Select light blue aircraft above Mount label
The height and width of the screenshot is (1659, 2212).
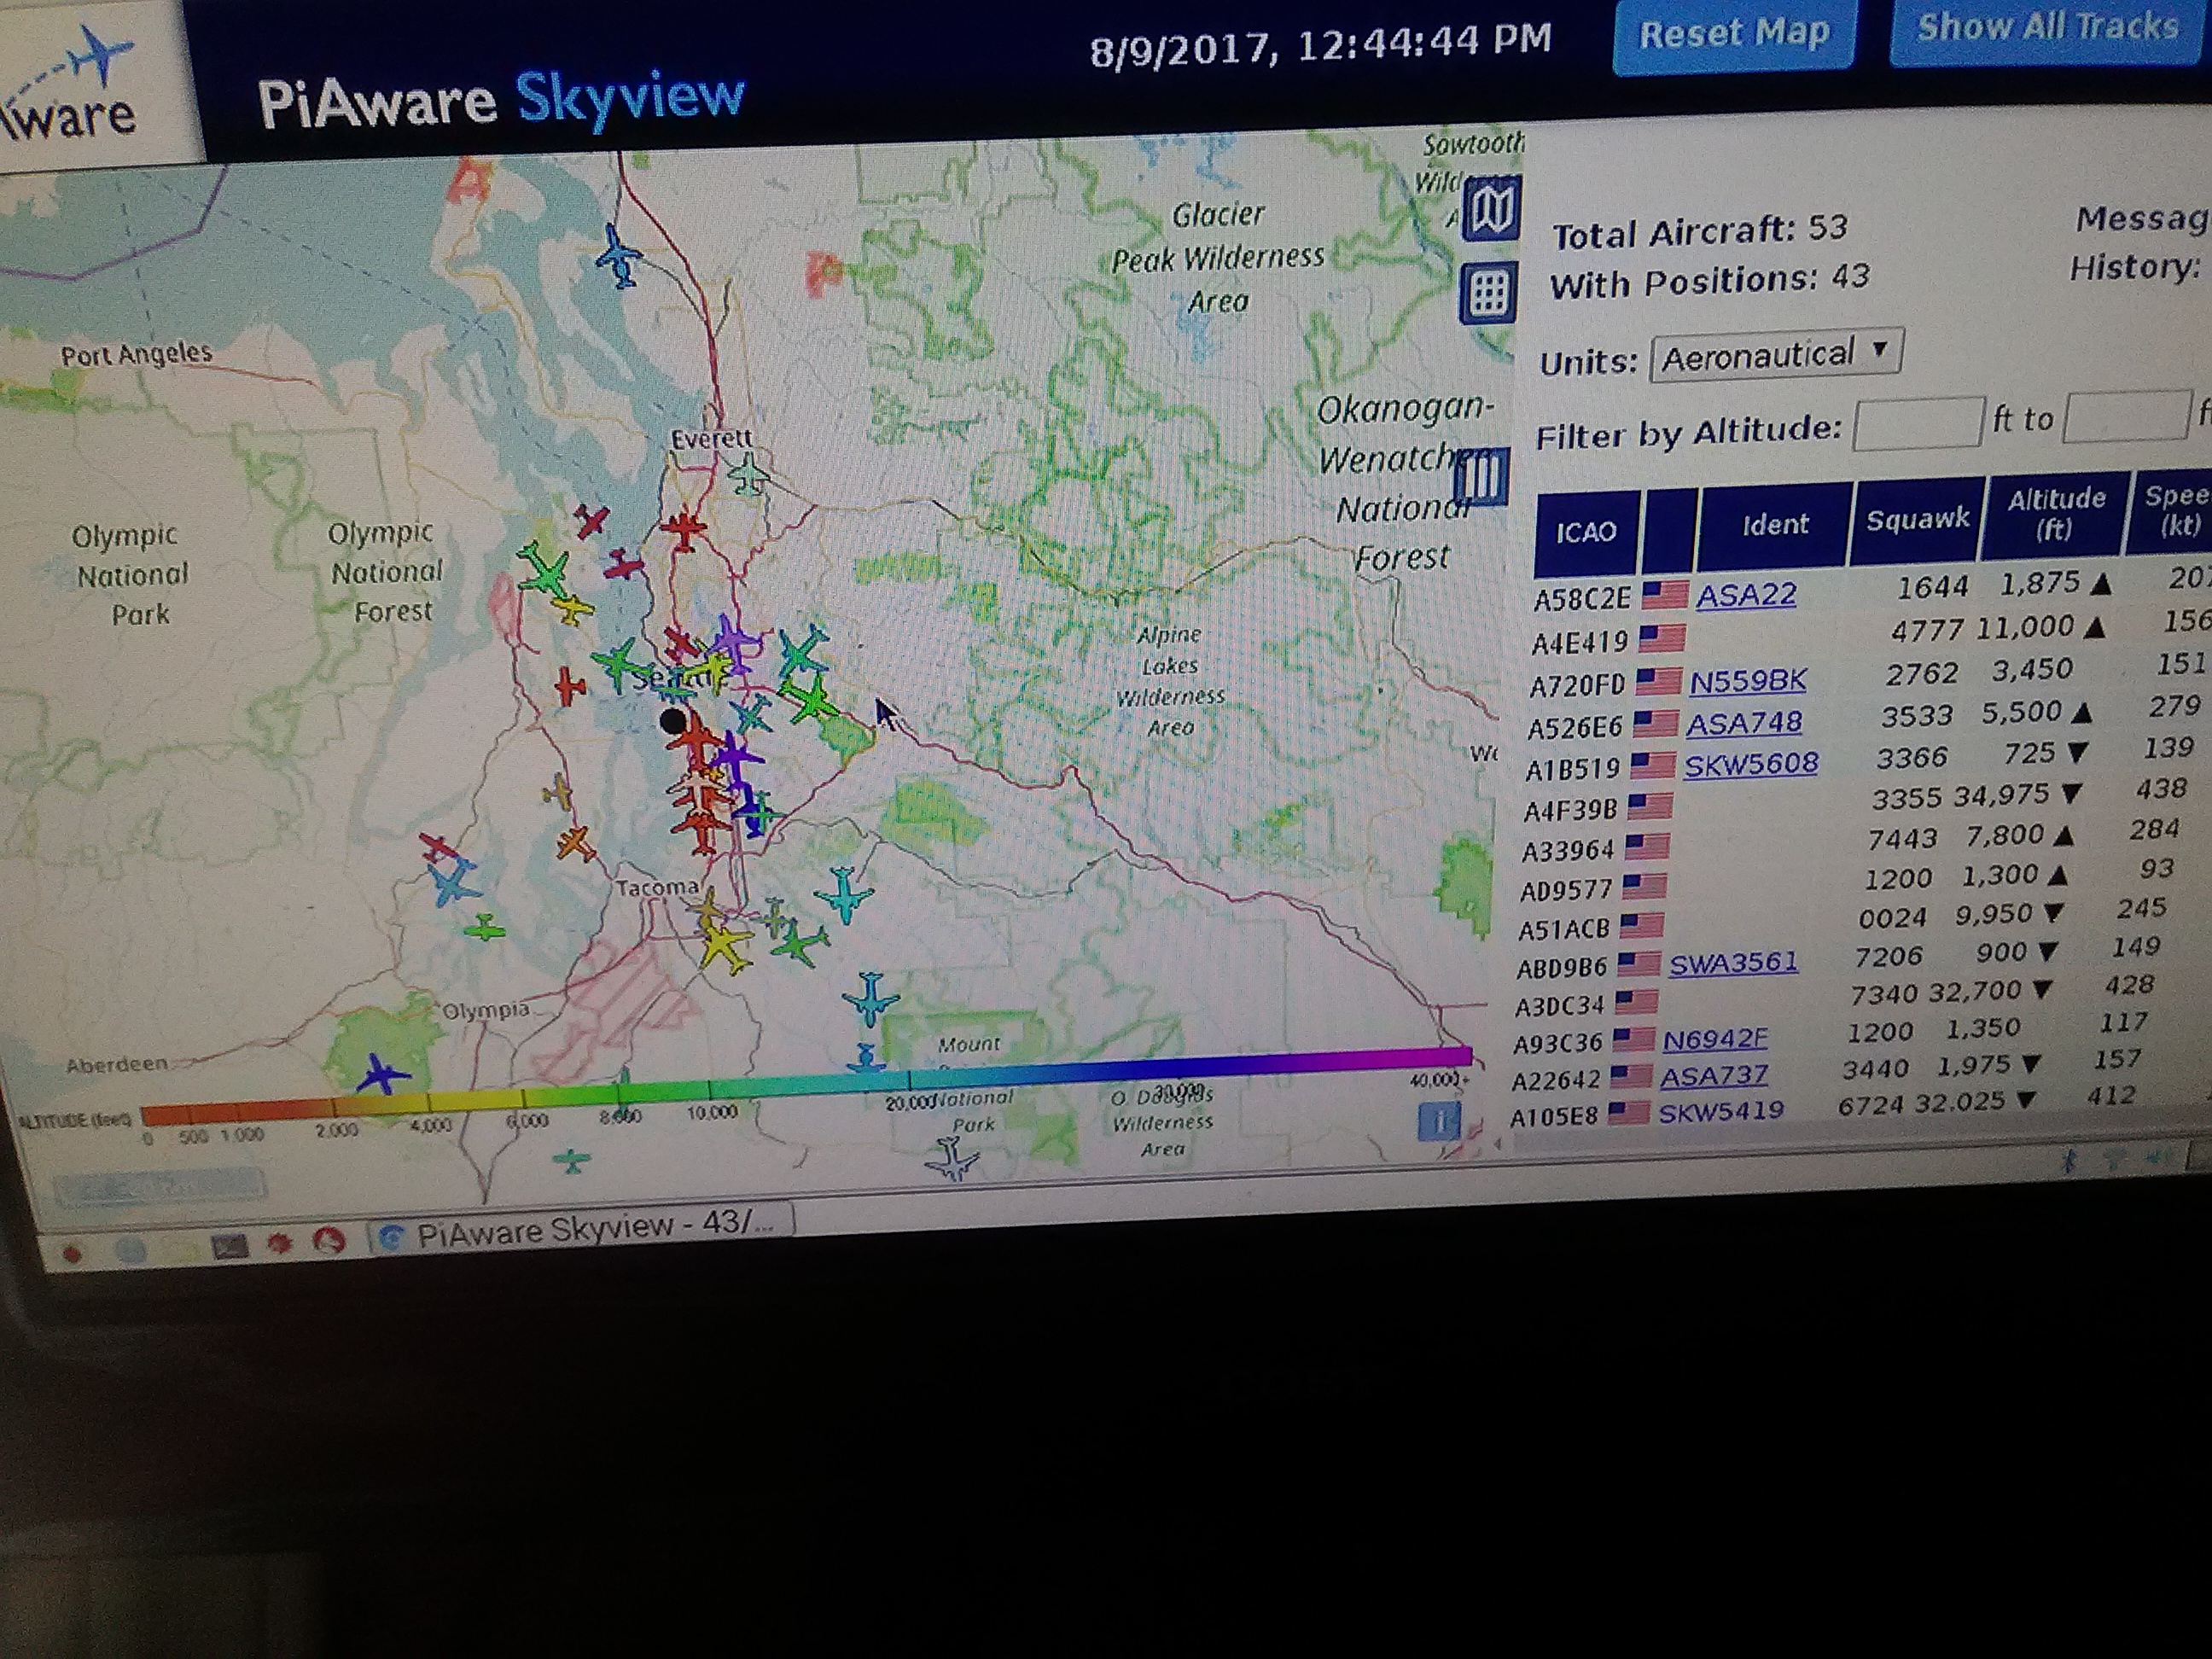coord(870,998)
